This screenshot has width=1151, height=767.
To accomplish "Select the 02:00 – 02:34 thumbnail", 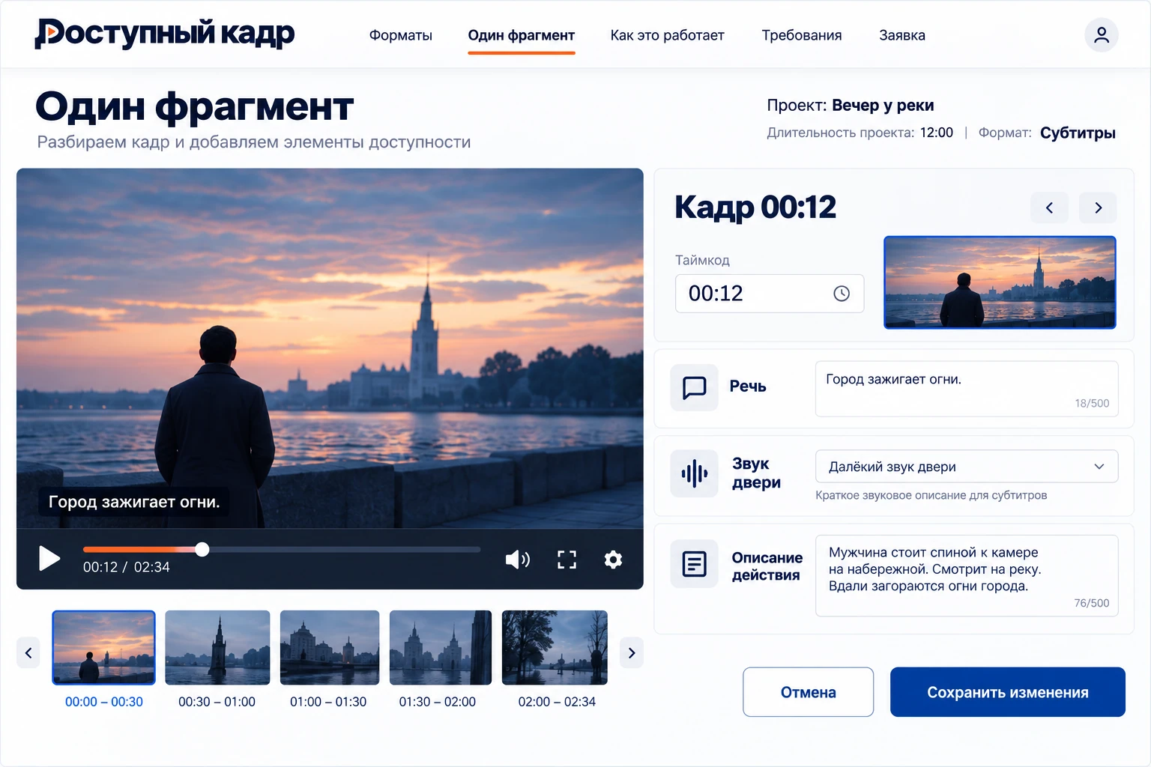I will tap(555, 648).
